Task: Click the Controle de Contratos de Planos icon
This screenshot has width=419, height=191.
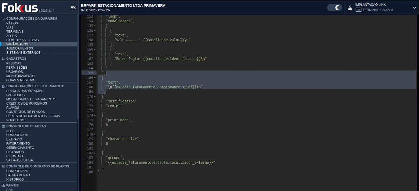Action: point(3,167)
